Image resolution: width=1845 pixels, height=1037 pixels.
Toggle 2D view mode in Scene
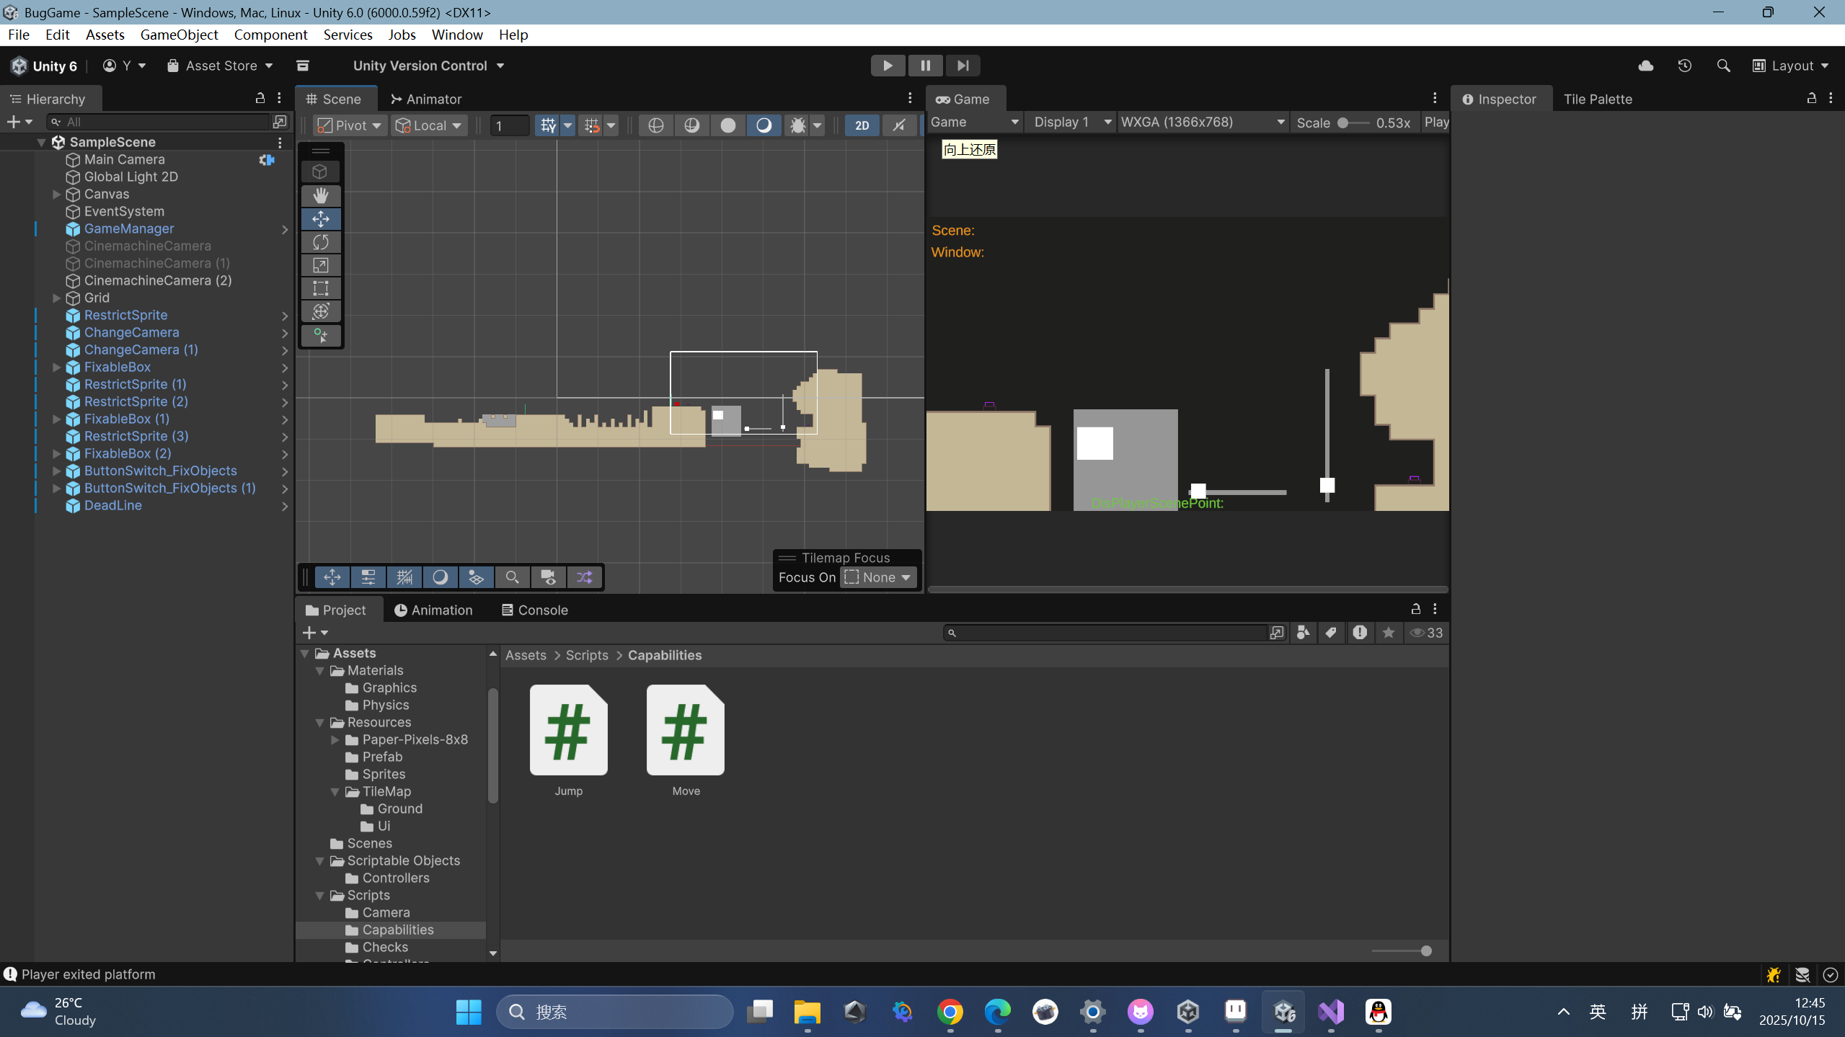[862, 125]
